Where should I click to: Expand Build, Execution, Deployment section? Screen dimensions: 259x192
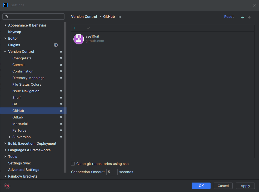tap(5, 144)
